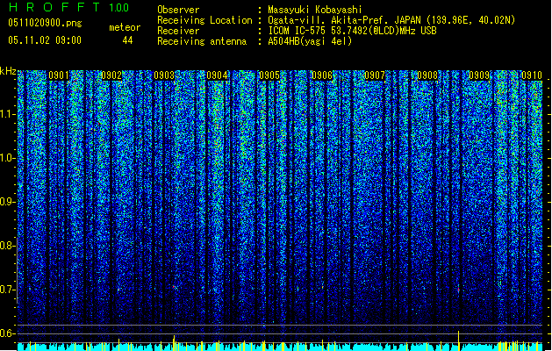Click the 0910 time marker
The width and height of the screenshot is (552, 351).
532,75
